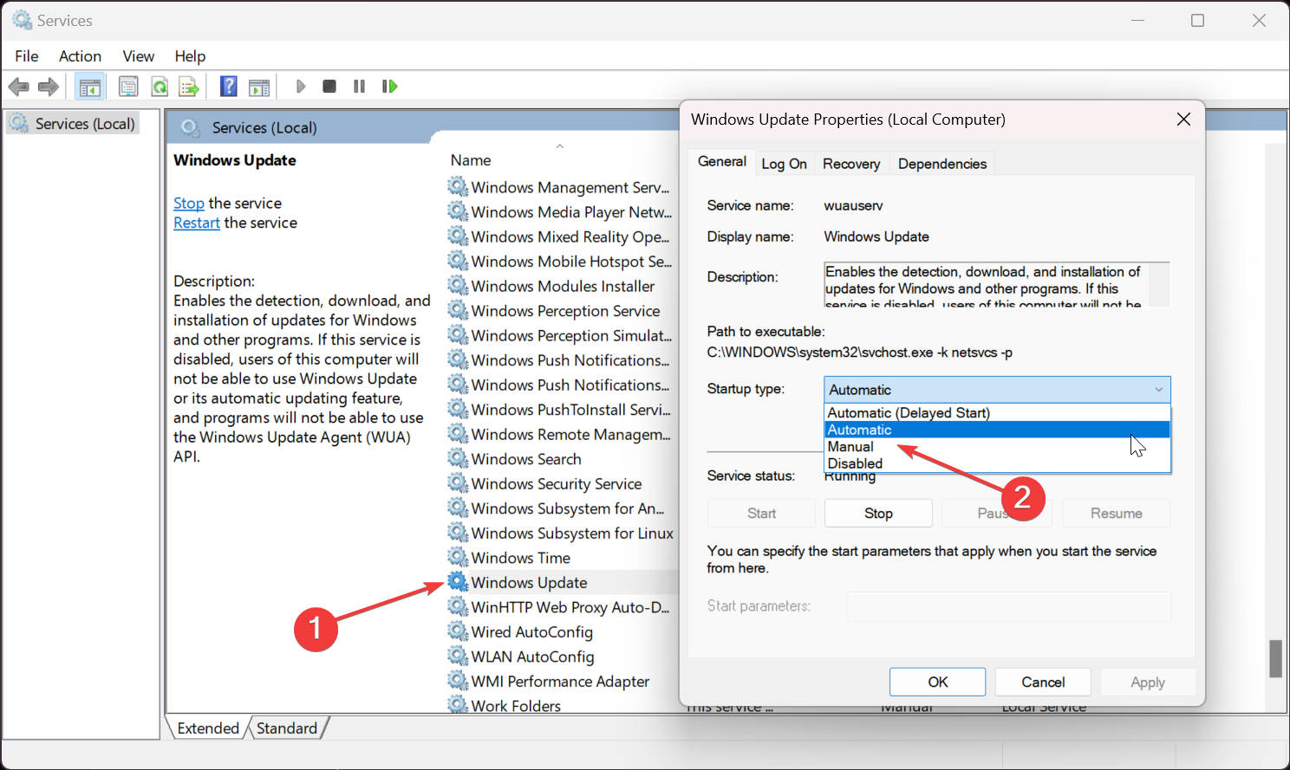1290x770 pixels.
Task: Click the gear icon beside Windows Modules Installer
Action: 458,285
